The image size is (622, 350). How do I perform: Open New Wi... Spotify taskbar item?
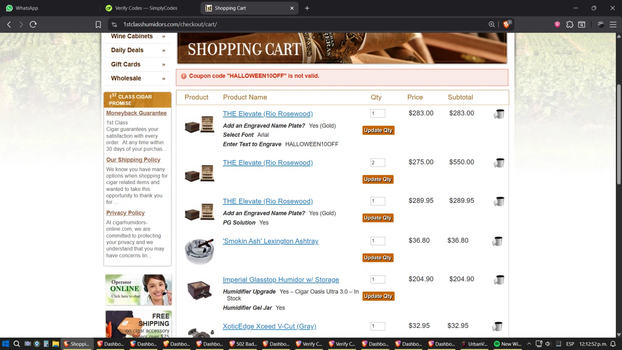click(x=508, y=344)
